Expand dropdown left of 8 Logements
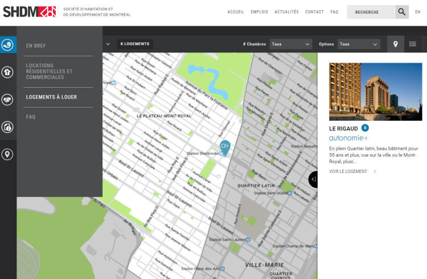427x279 pixels. pyautogui.click(x=108, y=44)
